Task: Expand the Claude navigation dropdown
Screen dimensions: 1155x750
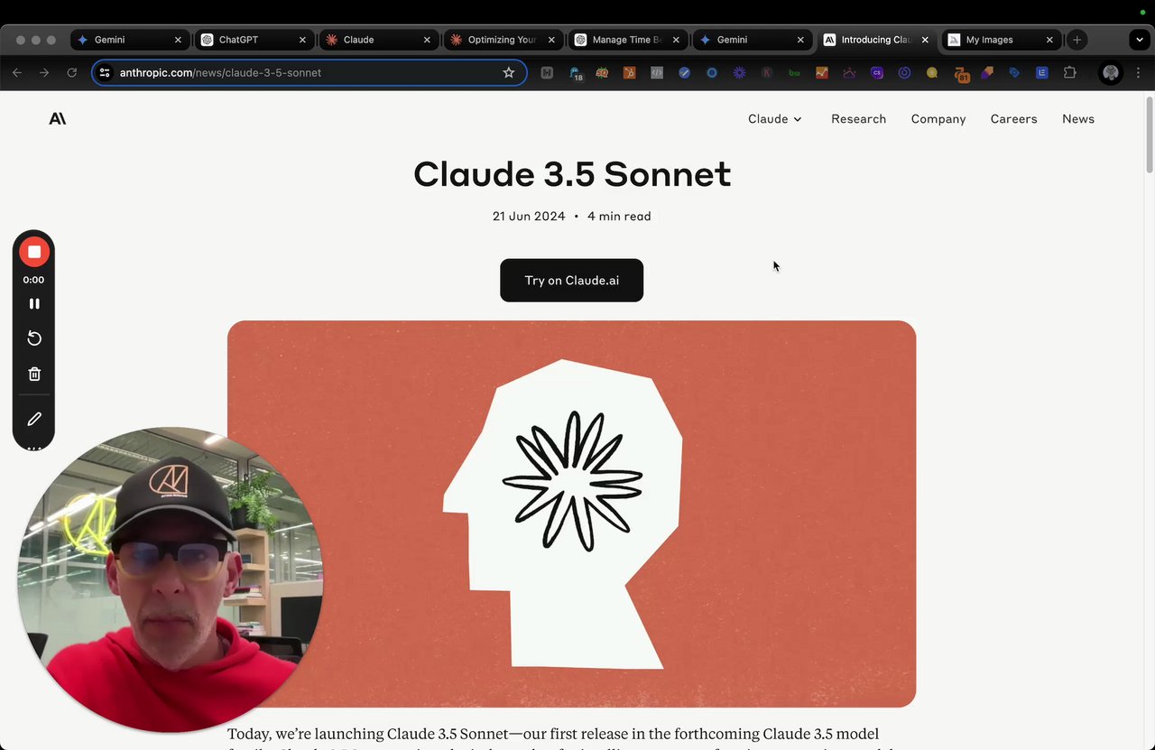Action: 775,119
